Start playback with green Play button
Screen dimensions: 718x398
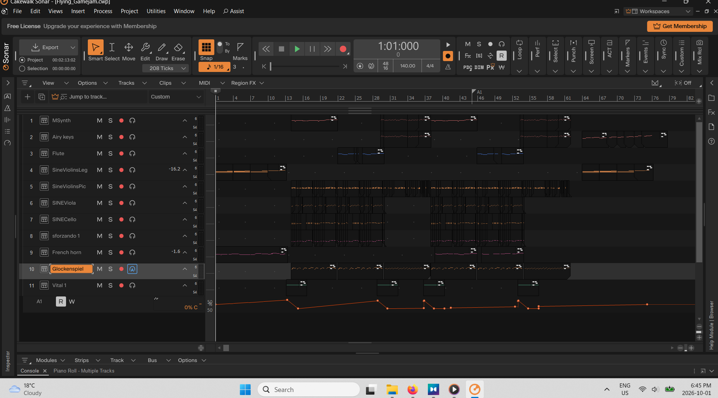(x=297, y=49)
